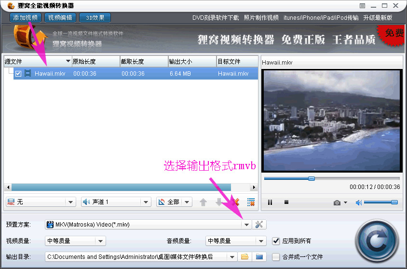The image size is (407, 269).
Task: Open the title bar menu icon
Action: [362, 6]
